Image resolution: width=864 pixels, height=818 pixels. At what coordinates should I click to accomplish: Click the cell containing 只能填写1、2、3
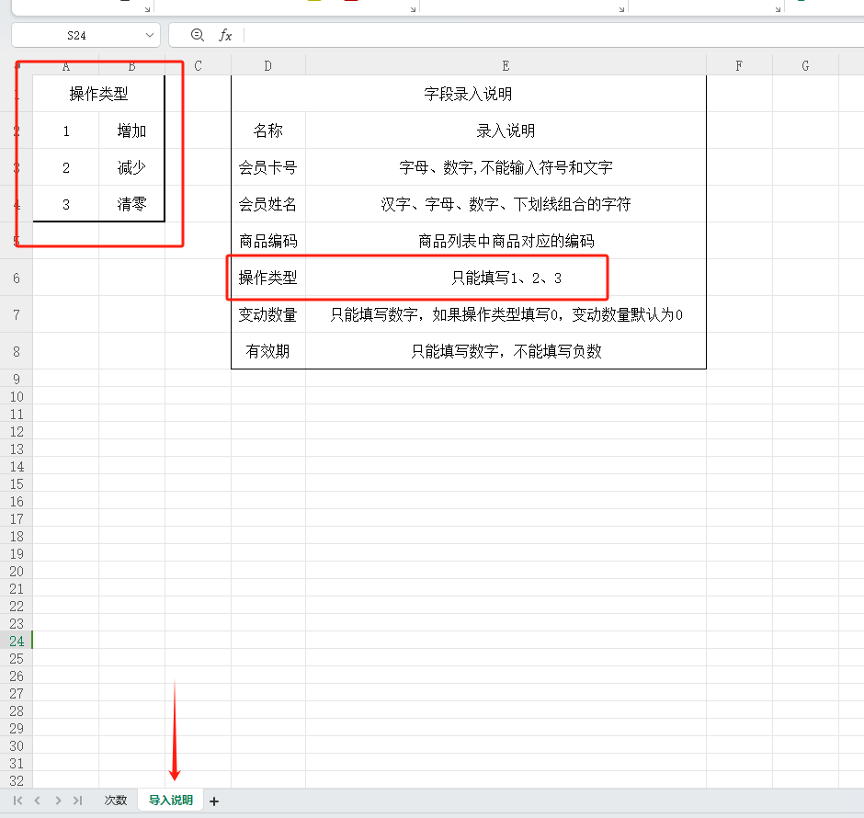[x=502, y=277]
